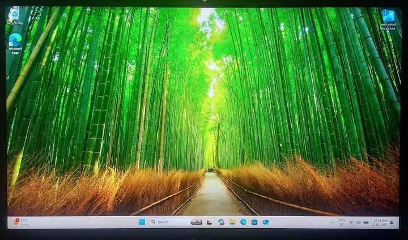The width and height of the screenshot is (408, 240).
Task: Open notifications bell icon
Action: 392,222
